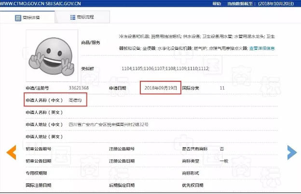
Task: Click the icon on the 商标流程 tab
Action: (73, 17)
